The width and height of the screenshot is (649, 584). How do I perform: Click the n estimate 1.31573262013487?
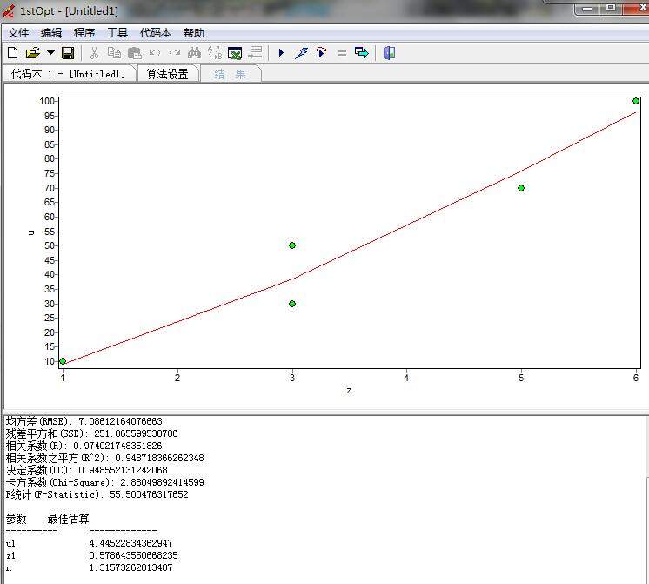point(130,567)
